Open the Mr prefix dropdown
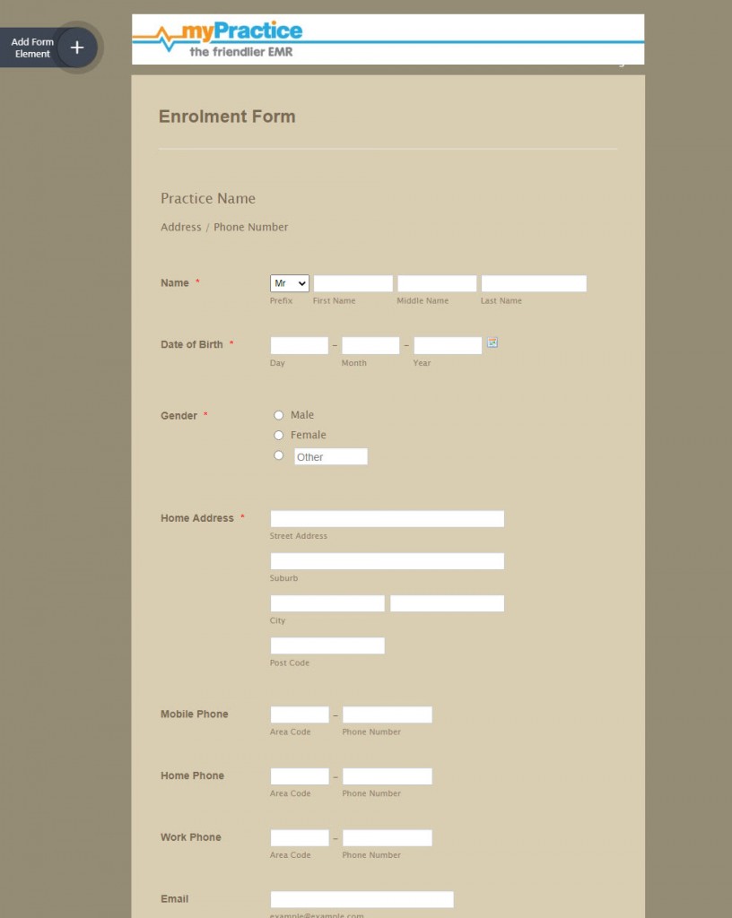 tap(289, 283)
